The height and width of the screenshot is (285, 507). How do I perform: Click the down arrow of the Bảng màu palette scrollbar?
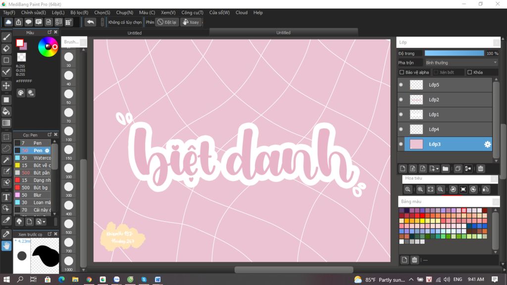click(x=495, y=252)
